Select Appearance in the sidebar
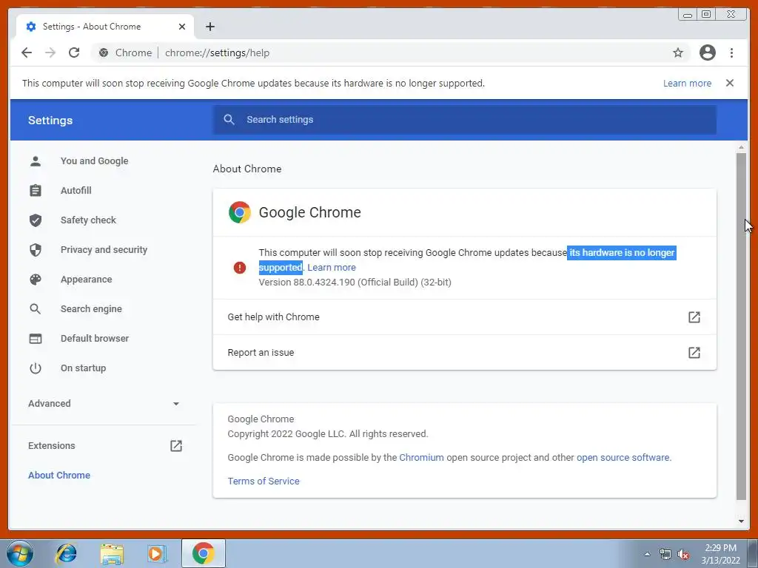Viewport: 758px width, 568px height. [86, 279]
